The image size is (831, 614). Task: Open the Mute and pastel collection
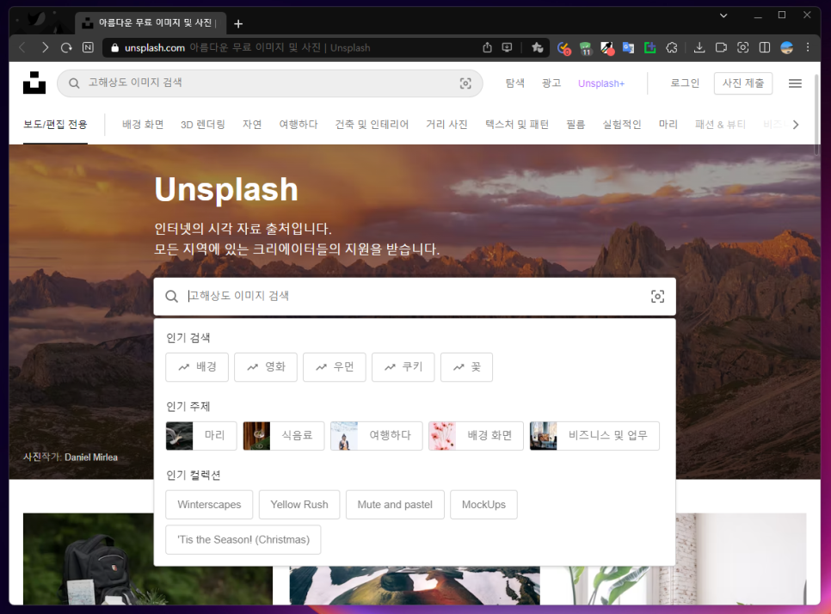click(x=395, y=505)
